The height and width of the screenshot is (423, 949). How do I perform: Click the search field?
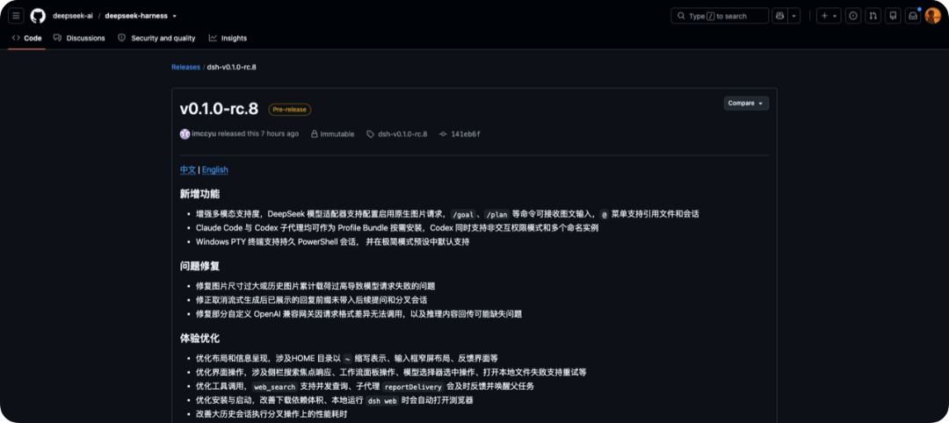tap(720, 16)
